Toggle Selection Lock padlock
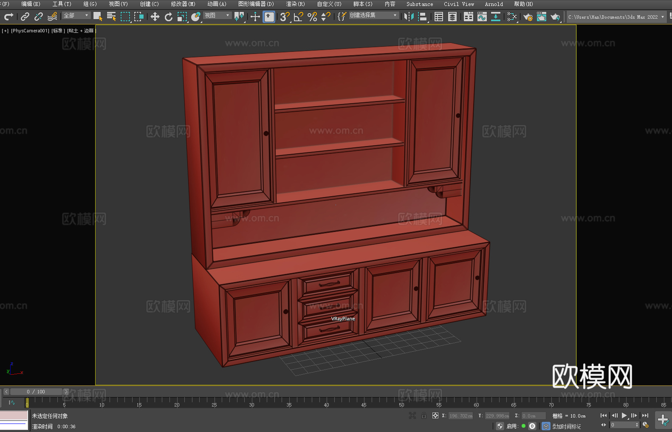672x432 pixels. coord(424,415)
